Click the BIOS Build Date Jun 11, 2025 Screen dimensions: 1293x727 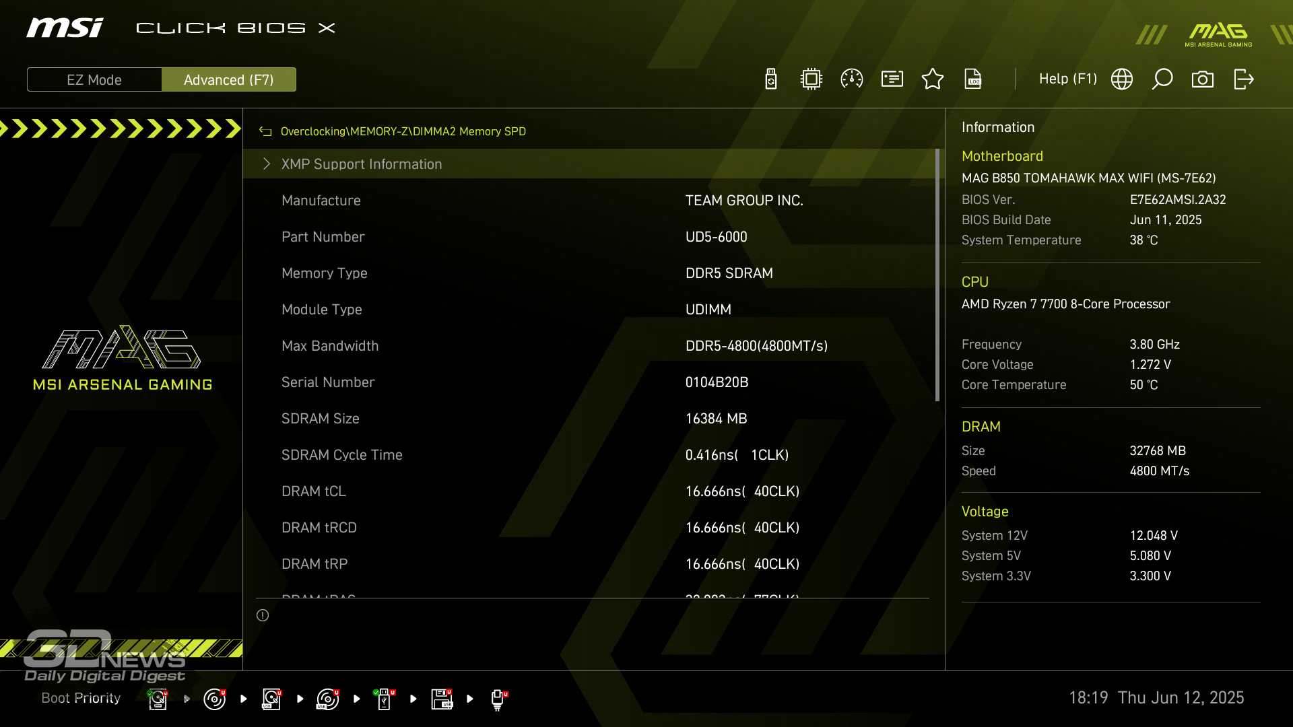click(1166, 220)
